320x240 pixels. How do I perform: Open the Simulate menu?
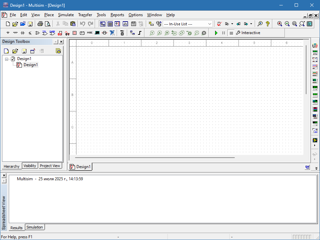click(66, 15)
